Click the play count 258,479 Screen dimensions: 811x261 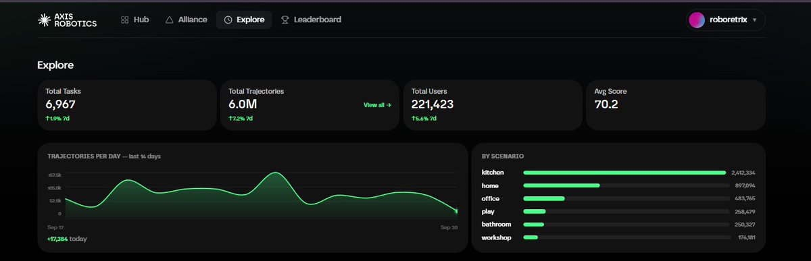click(745, 211)
